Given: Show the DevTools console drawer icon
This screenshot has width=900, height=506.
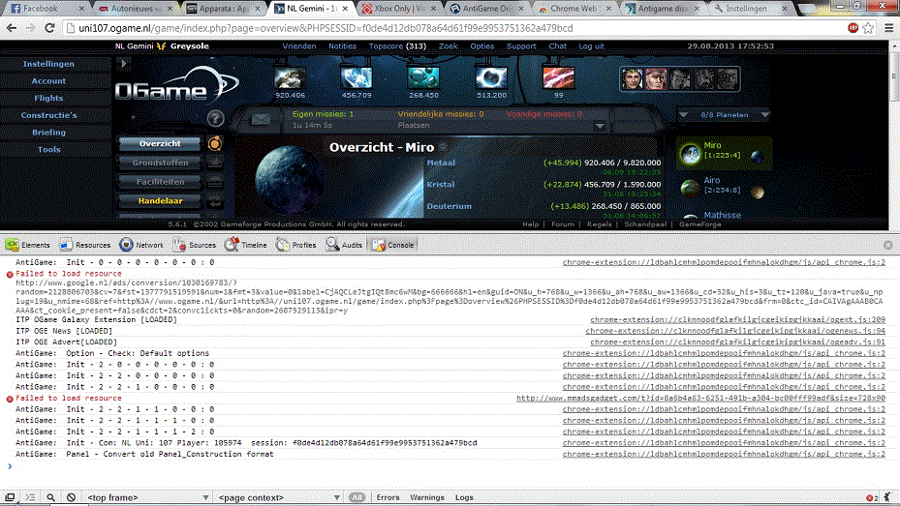Looking at the screenshot, I should coord(30,497).
